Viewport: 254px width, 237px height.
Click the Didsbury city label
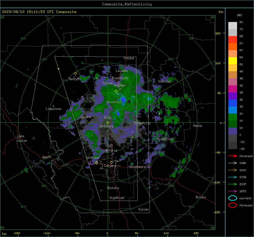pyautogui.click(x=106, y=126)
